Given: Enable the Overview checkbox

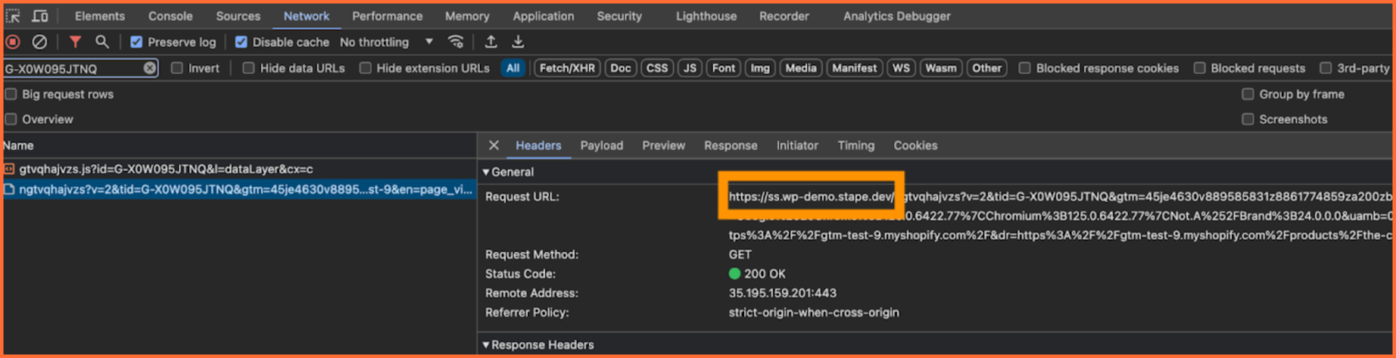Looking at the screenshot, I should [x=11, y=119].
